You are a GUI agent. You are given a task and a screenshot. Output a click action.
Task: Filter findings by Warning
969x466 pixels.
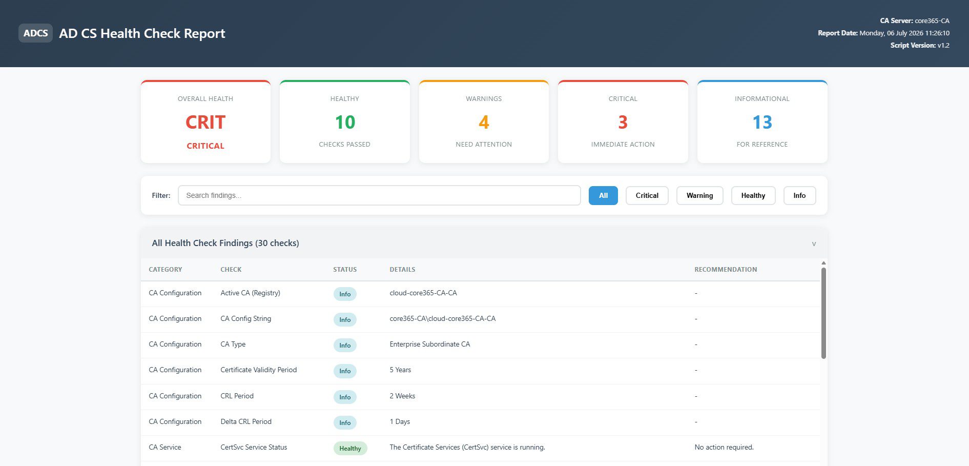click(x=699, y=195)
